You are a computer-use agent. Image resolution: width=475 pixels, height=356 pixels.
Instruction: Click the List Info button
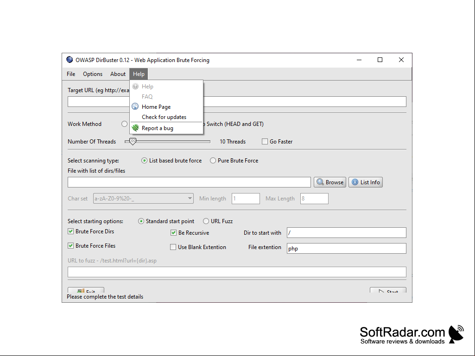pos(366,182)
